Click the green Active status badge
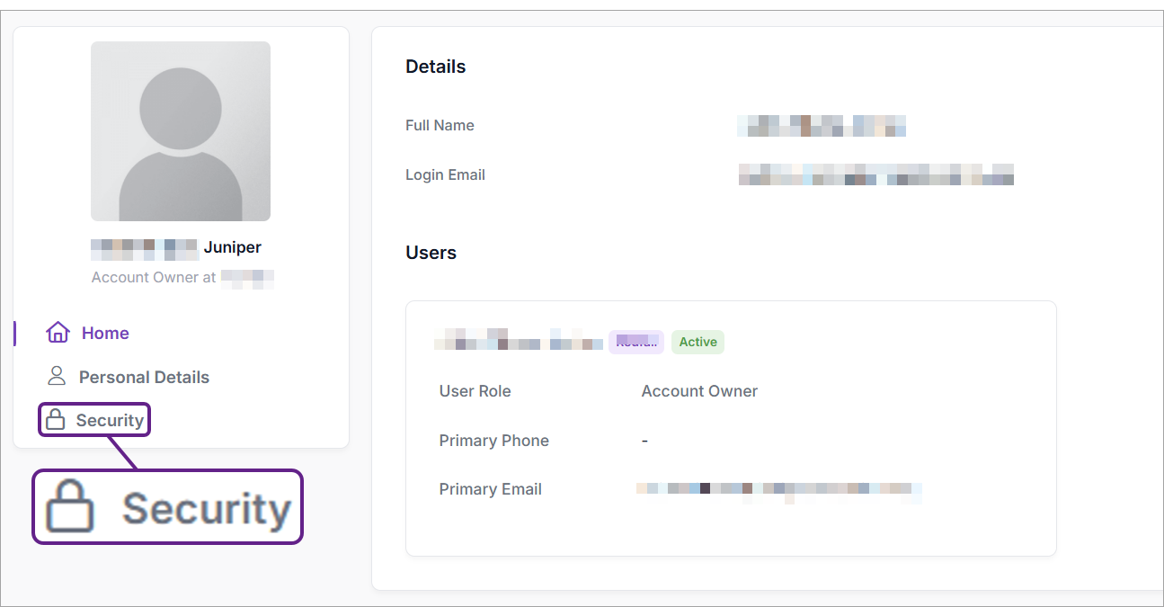This screenshot has height=607, width=1164. pos(698,342)
